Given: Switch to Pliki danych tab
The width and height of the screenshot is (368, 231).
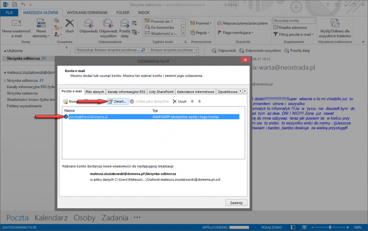Looking at the screenshot, I should point(95,91).
